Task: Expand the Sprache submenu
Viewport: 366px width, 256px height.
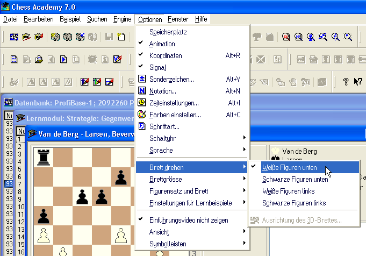Action: click(x=192, y=150)
